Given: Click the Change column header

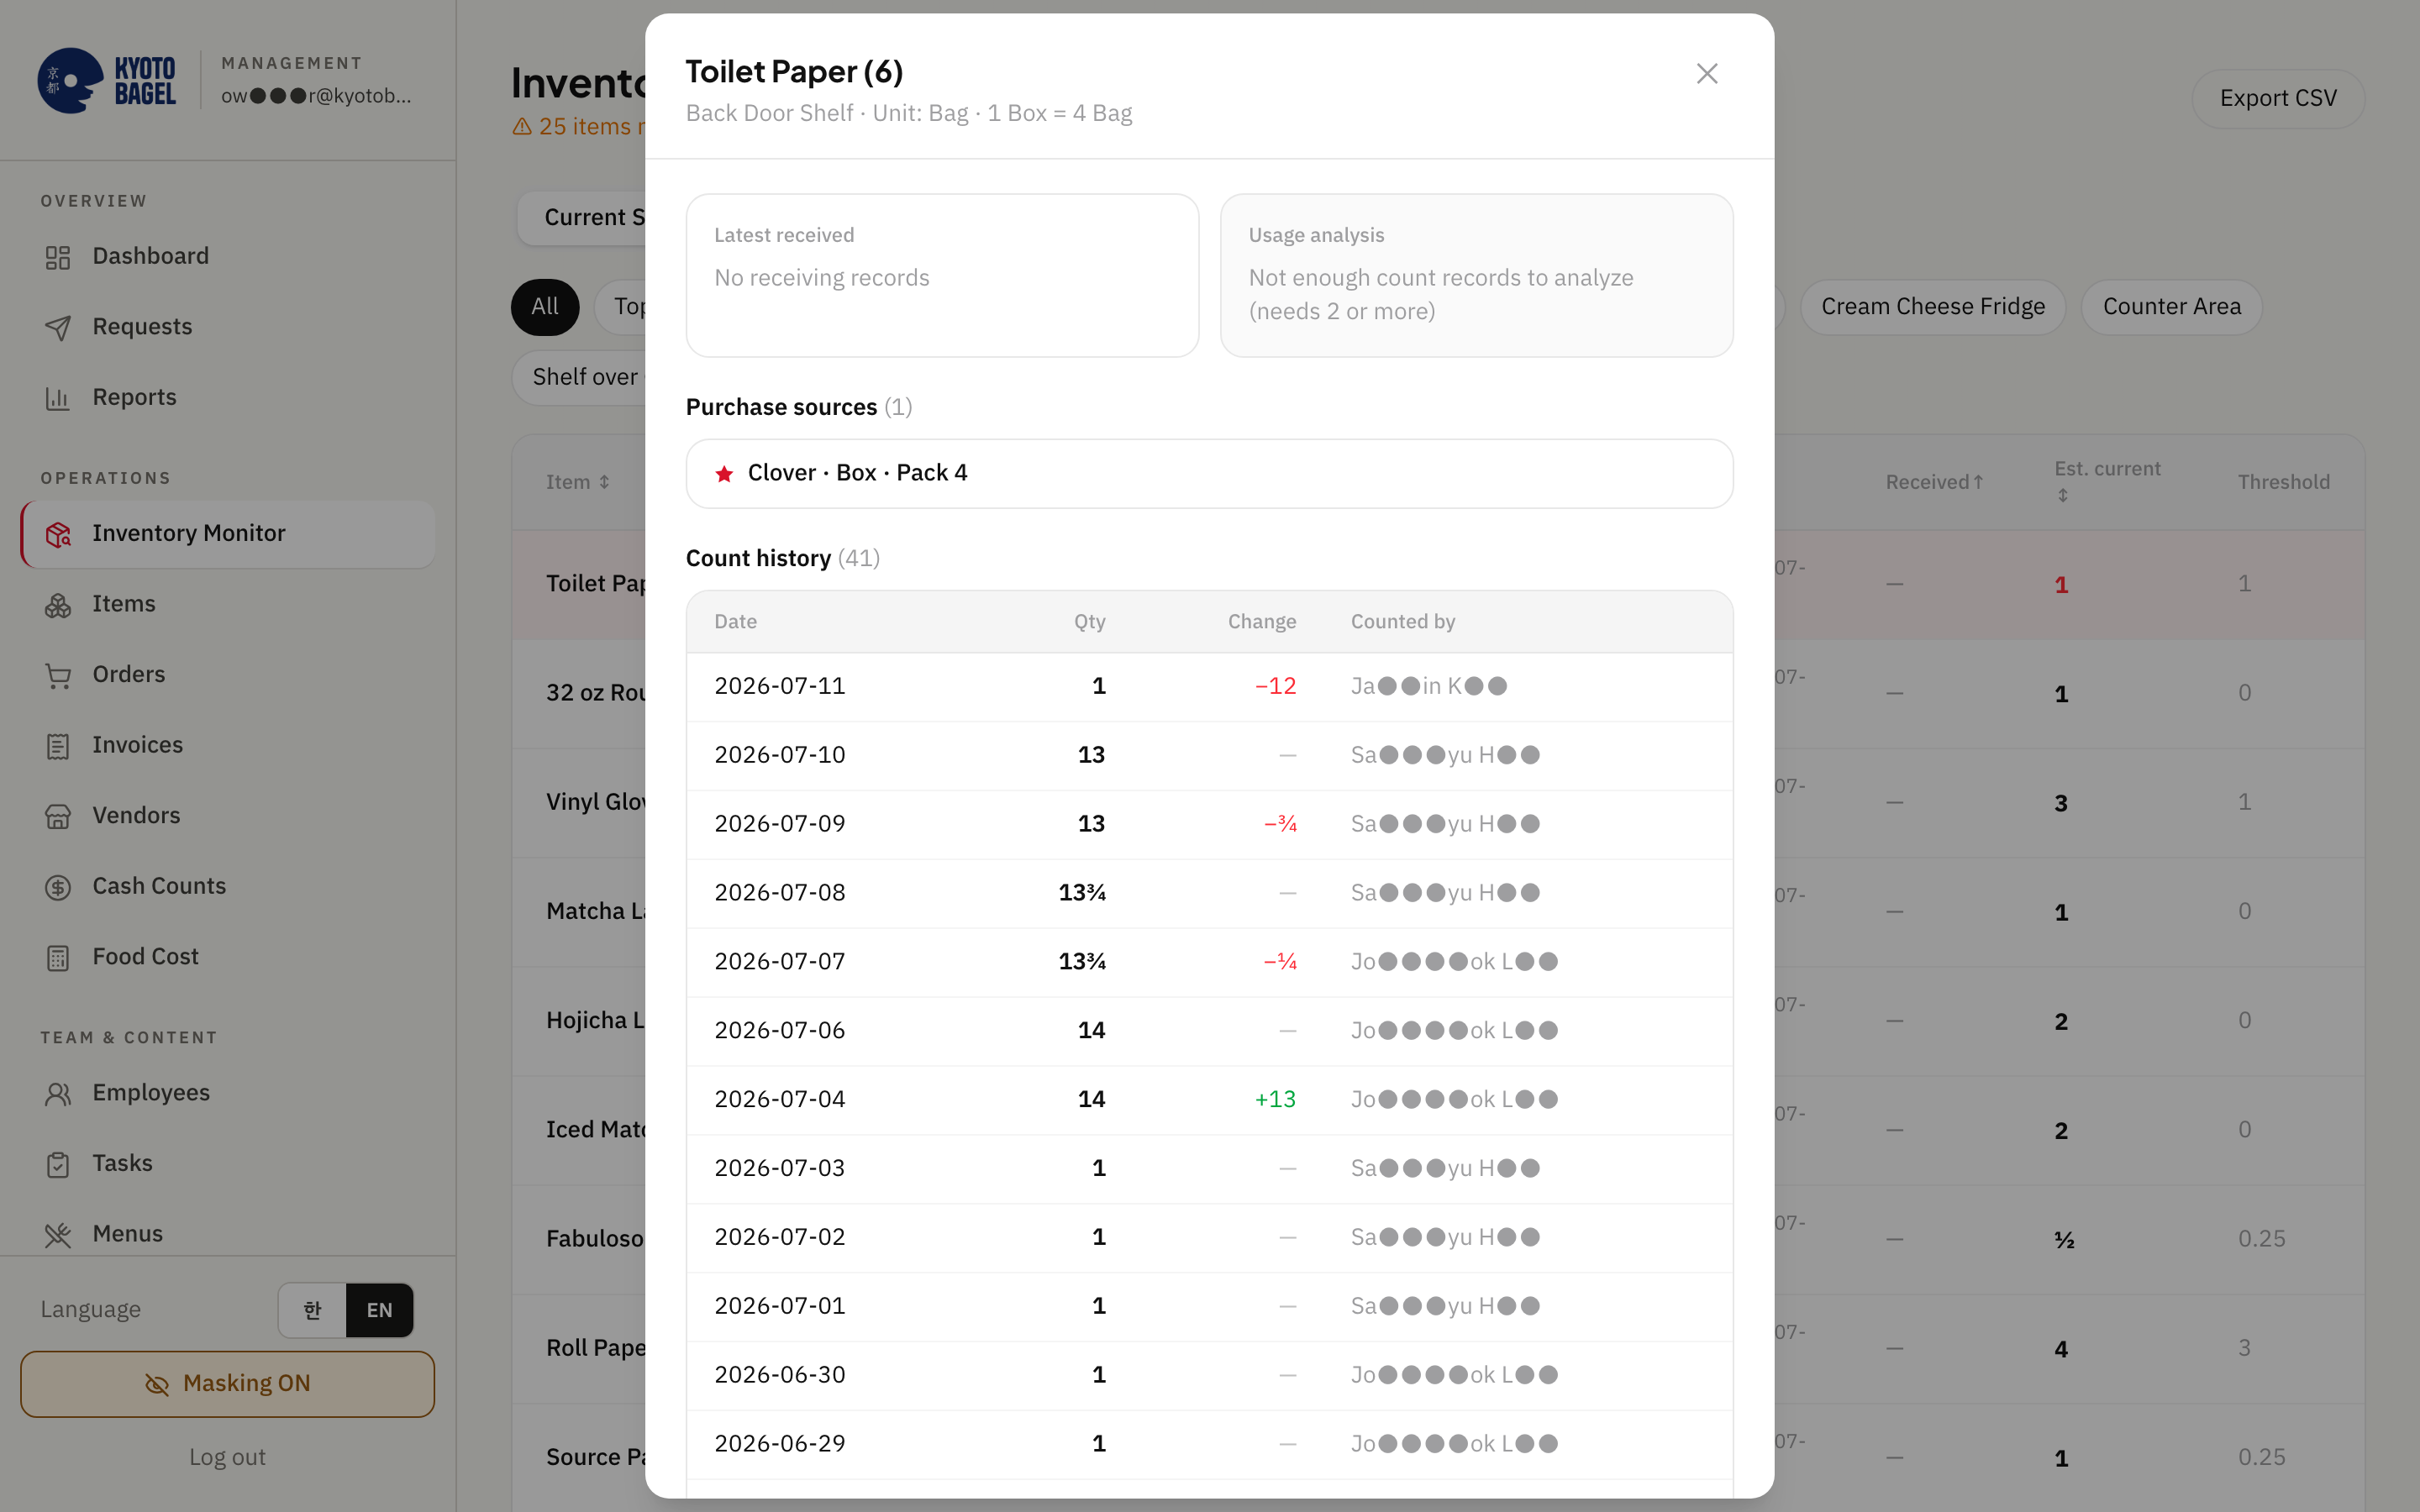Looking at the screenshot, I should pos(1262,622).
